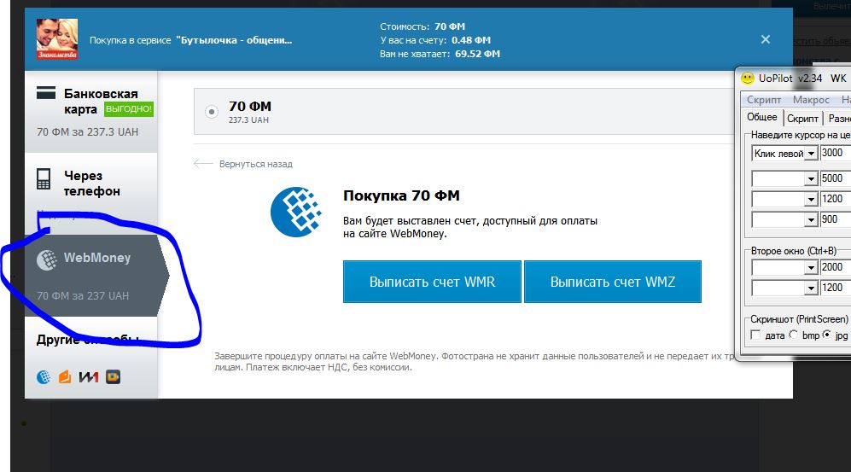Select the jpg screenshot format radio
Image resolution: width=851 pixels, height=472 pixels.
point(826,335)
